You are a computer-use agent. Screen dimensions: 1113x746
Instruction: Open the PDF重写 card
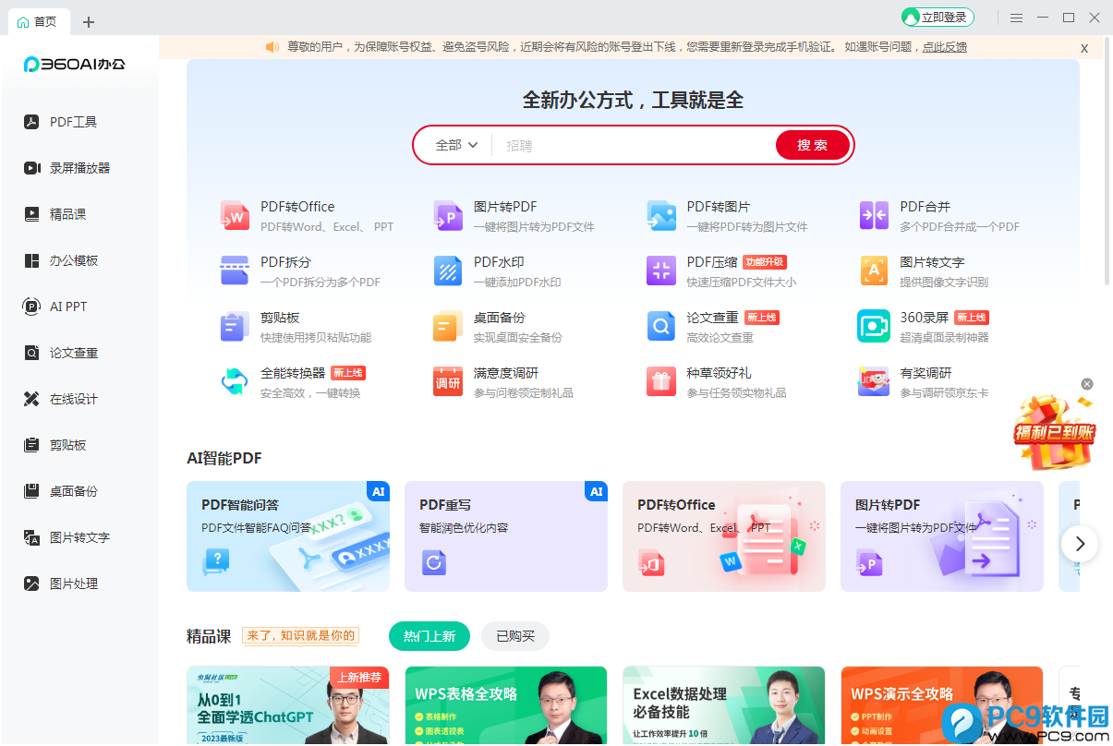pyautogui.click(x=506, y=536)
